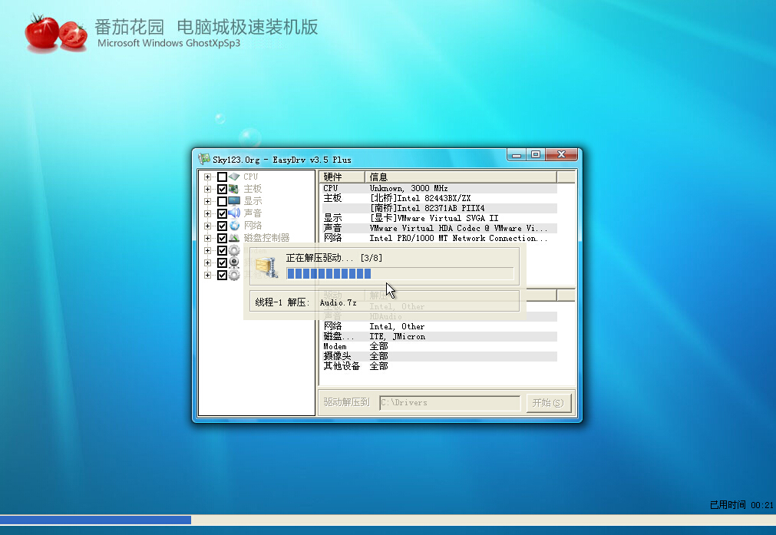Click '其他设备' in the lower driver list
The width and height of the screenshot is (776, 535).
[x=342, y=366]
